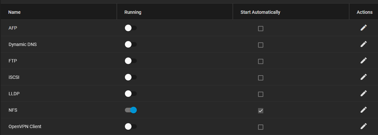378x135 pixels.
Task: Check Start Automatically for AFP
Action: (261, 29)
